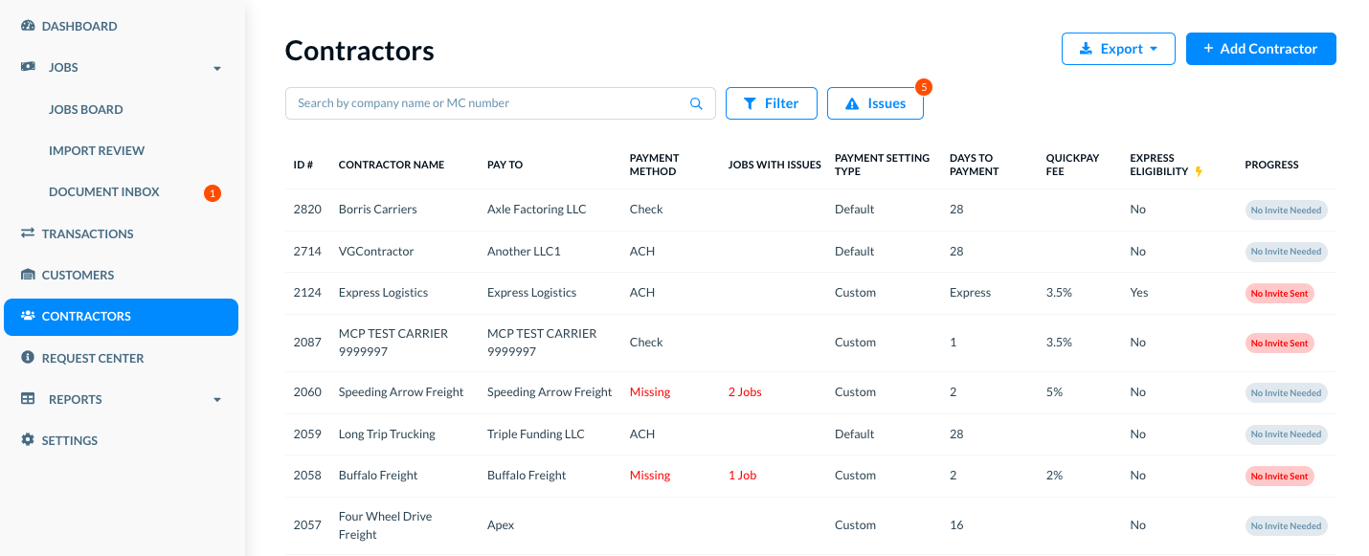The image size is (1369, 556).
Task: Click the Transactions arrows icon
Action: [28, 234]
